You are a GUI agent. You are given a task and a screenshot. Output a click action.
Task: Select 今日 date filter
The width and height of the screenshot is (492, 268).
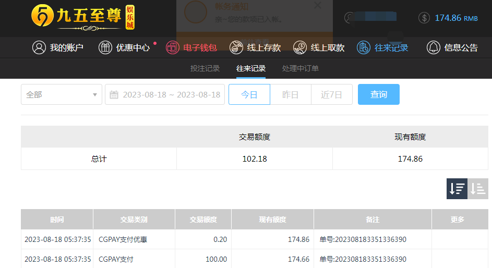click(249, 94)
